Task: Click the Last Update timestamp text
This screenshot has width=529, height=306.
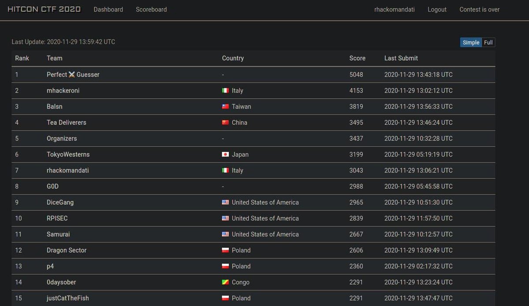Action: (x=63, y=42)
